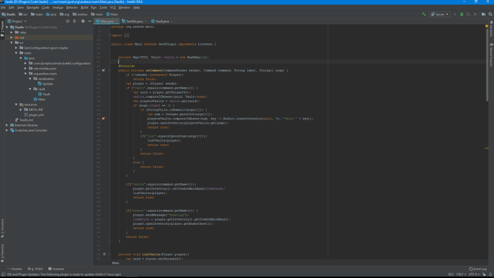This screenshot has height=278, width=494.
Task: Open the Terminal tool window
Action: [56, 269]
